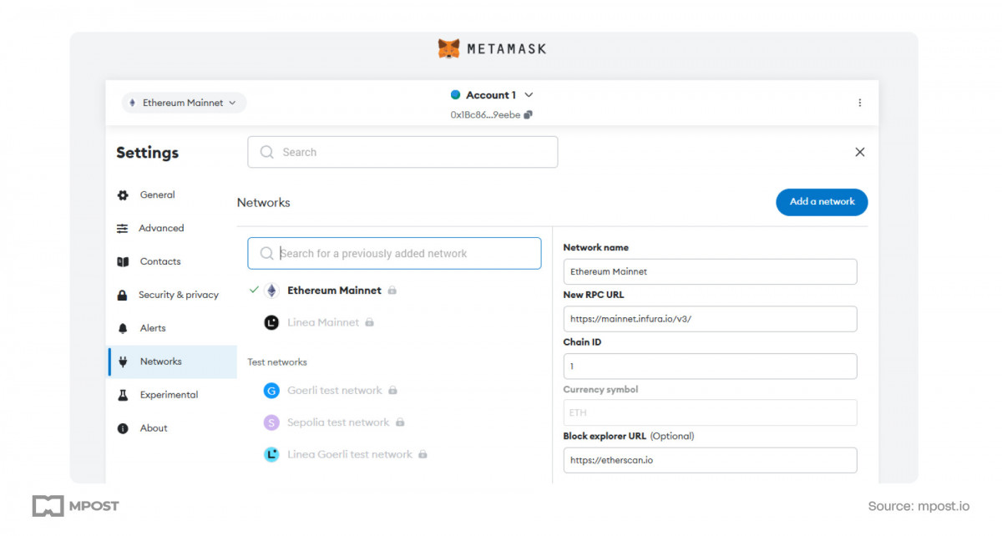The height and width of the screenshot is (536, 1002).
Task: Click the lock icon next to Linea Mainnet
Action: pyautogui.click(x=370, y=322)
